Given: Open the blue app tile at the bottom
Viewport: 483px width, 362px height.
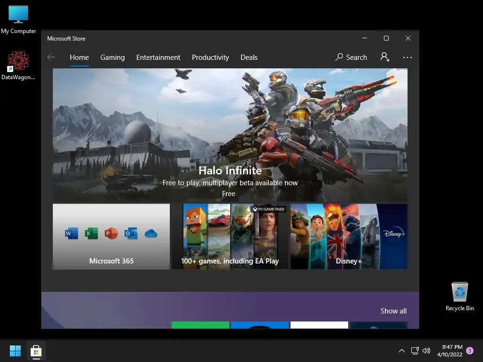Looking at the screenshot, I should point(260,325).
